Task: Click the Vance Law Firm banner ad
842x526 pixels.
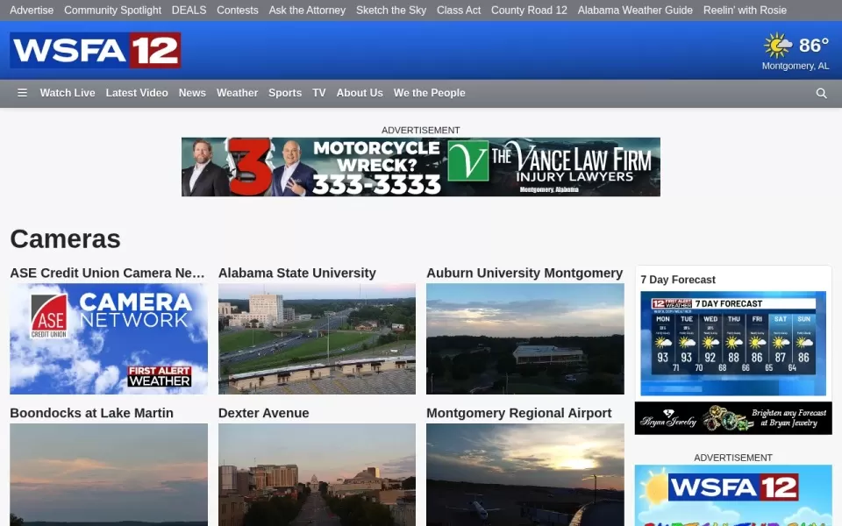Action: (x=421, y=167)
